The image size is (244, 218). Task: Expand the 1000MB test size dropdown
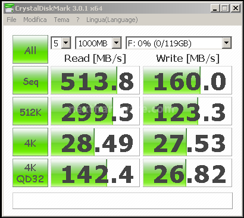coord(98,43)
